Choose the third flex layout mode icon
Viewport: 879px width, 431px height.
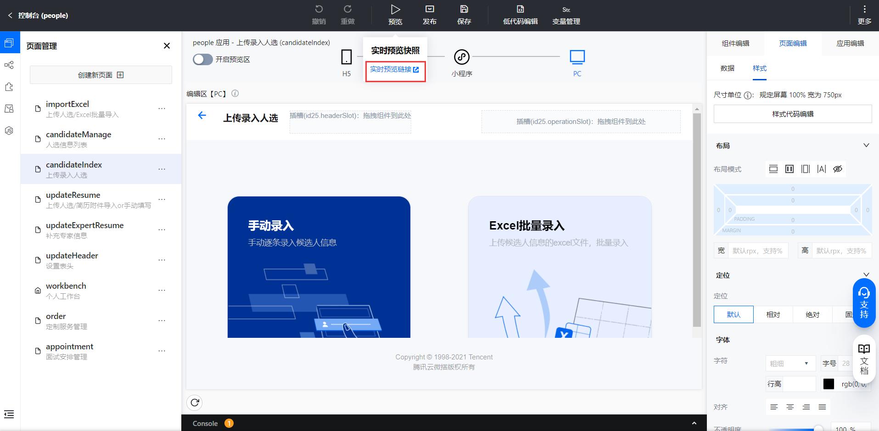(806, 169)
